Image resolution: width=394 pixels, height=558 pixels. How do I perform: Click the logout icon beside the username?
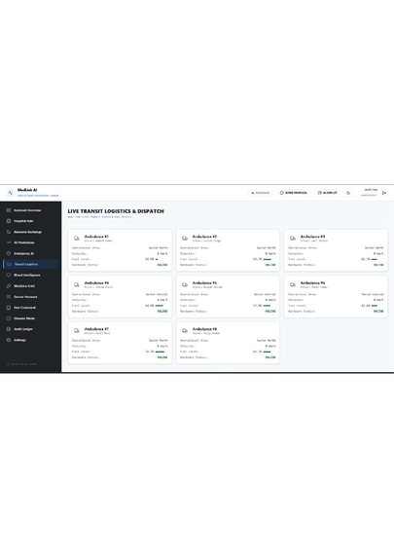pos(384,193)
